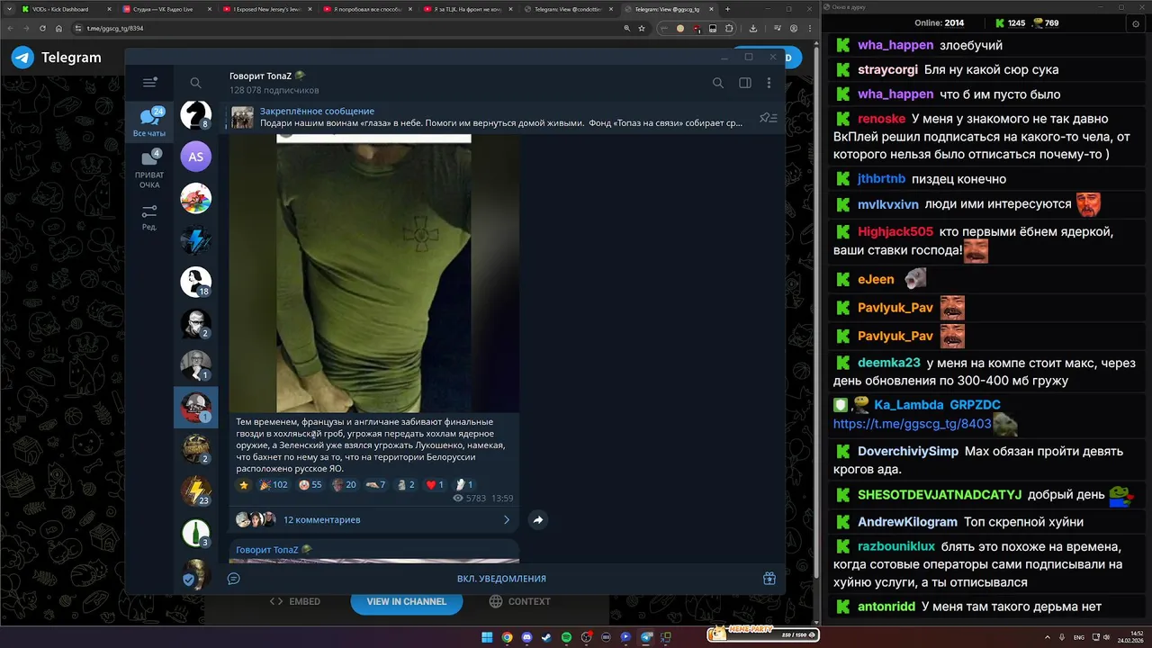
Task: Reload the page in browser
Action: tap(41, 28)
